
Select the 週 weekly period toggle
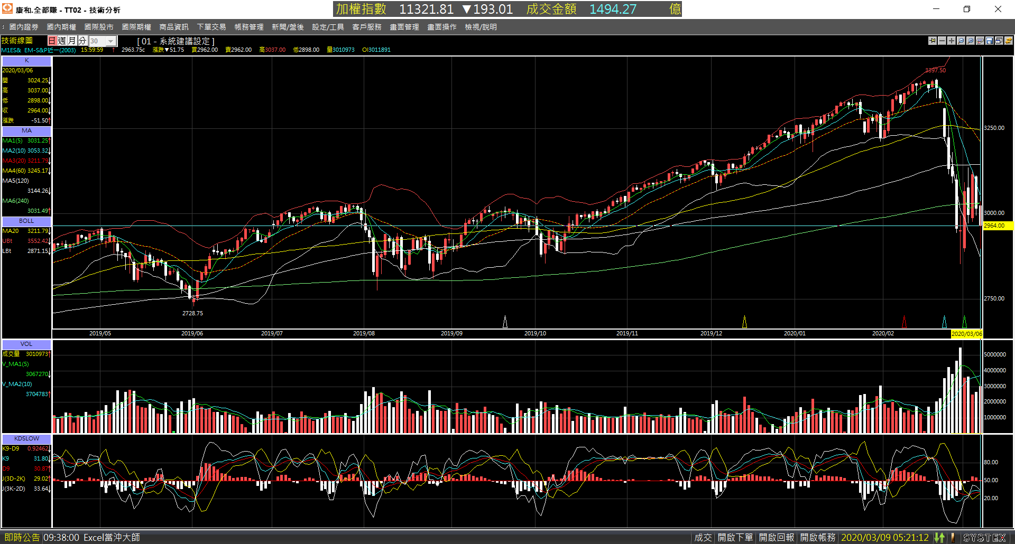coord(62,41)
